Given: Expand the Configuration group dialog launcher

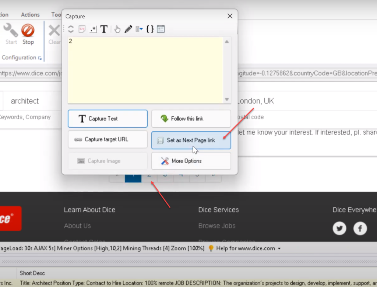Looking at the screenshot, I should pos(40,58).
